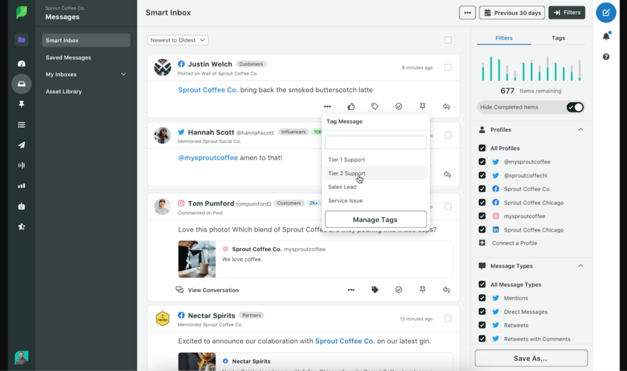Open the help question mark icon

(x=606, y=57)
